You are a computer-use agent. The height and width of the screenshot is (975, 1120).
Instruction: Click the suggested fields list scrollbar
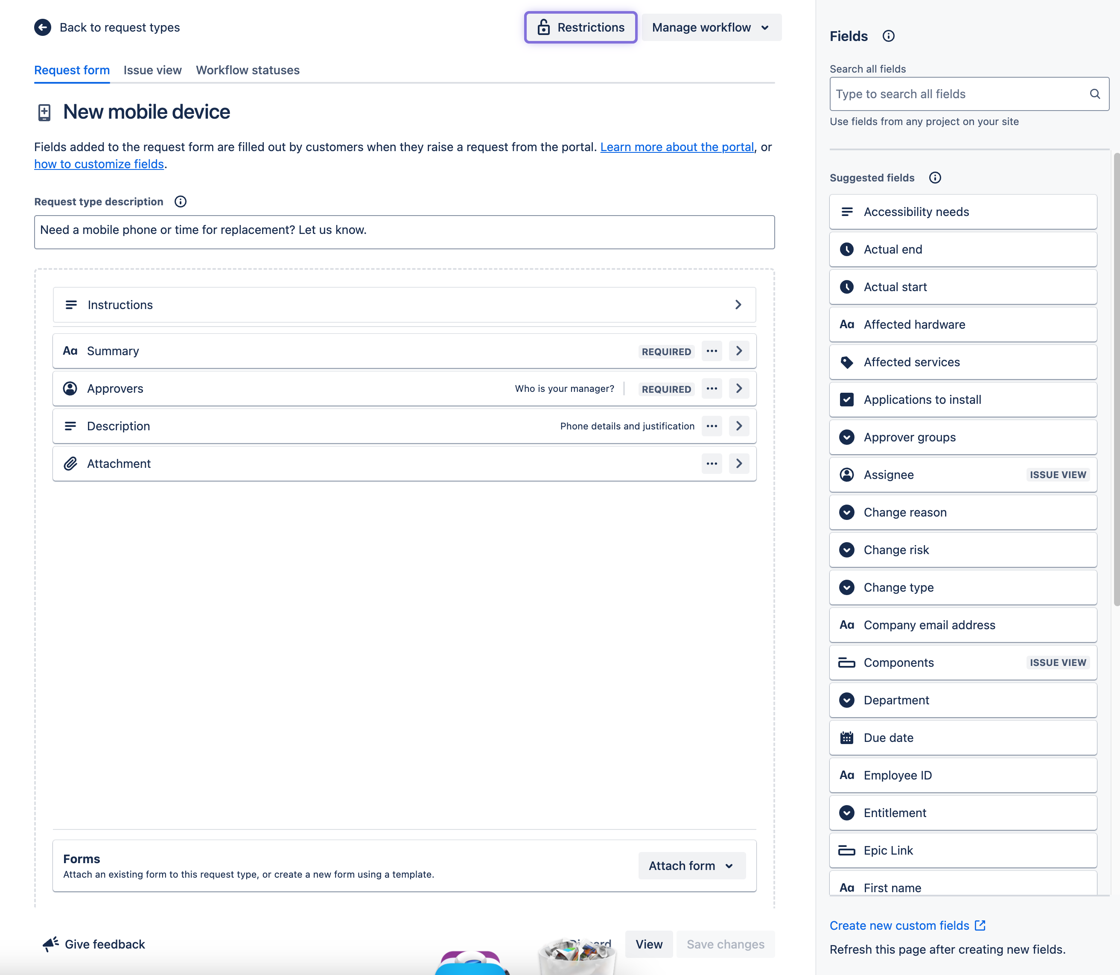[1116, 379]
